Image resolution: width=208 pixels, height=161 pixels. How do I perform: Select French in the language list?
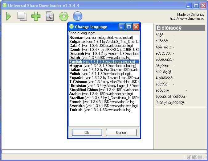click(104, 102)
